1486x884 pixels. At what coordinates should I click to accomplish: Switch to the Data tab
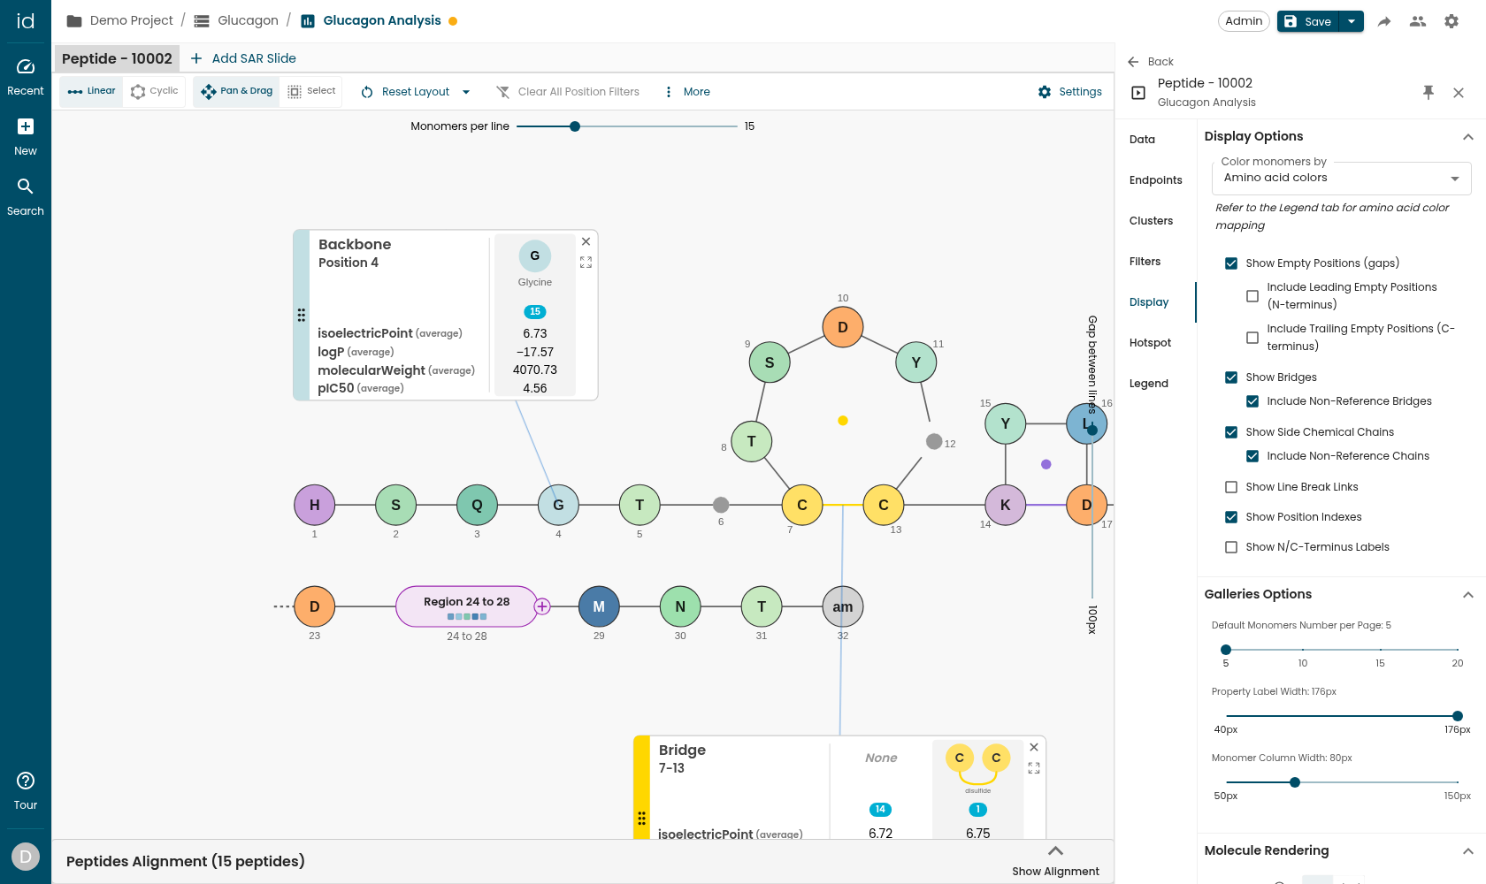click(1142, 140)
